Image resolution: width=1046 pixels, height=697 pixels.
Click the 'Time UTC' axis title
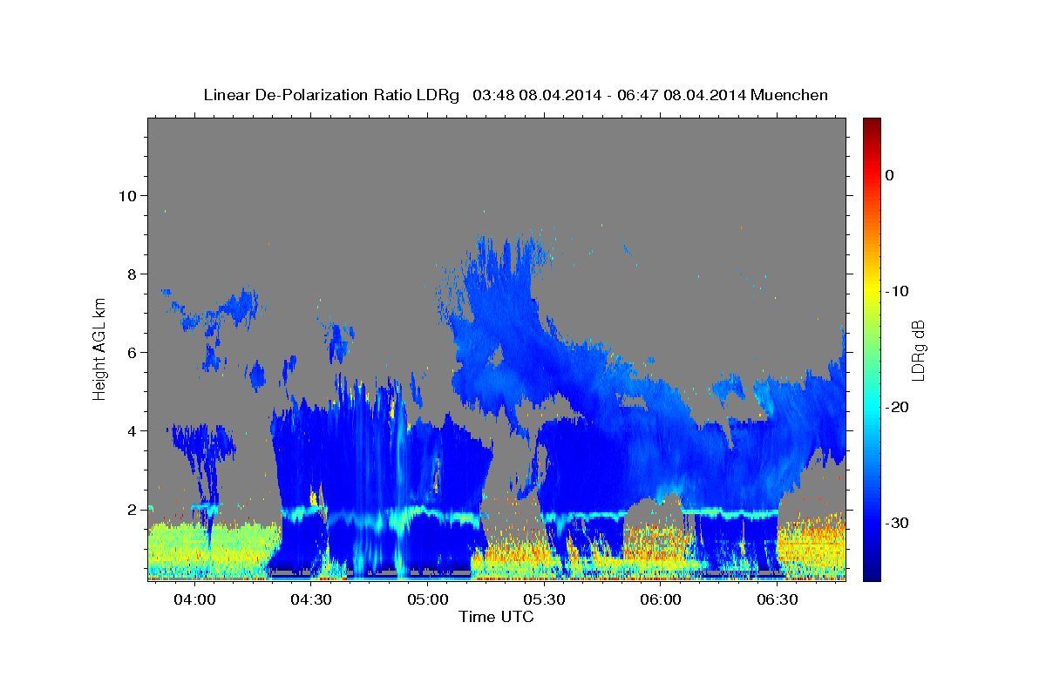pos(496,617)
